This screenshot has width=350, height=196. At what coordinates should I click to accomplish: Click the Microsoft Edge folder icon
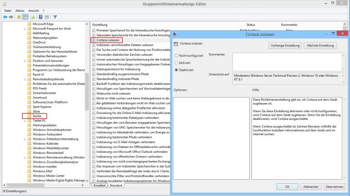[29, 24]
